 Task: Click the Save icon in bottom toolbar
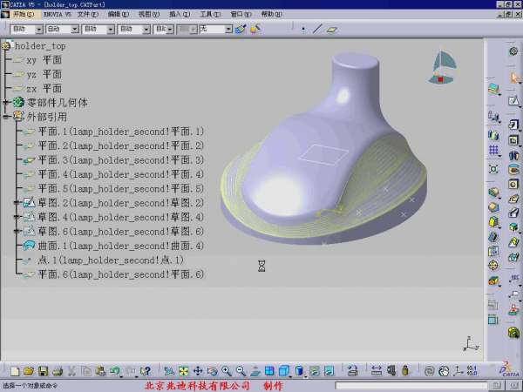(44, 371)
